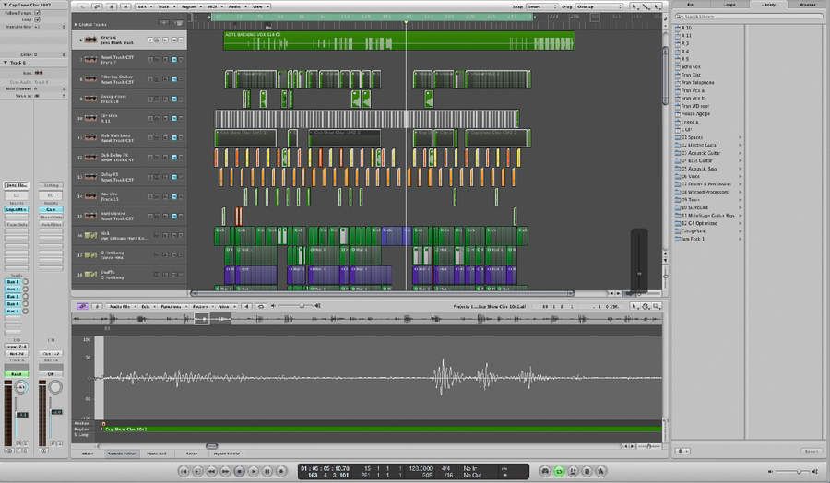This screenshot has height=483, width=830.
Task: Click the Record button in transport
Action: (x=281, y=471)
